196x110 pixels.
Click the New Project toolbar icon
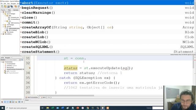coord(5,6)
